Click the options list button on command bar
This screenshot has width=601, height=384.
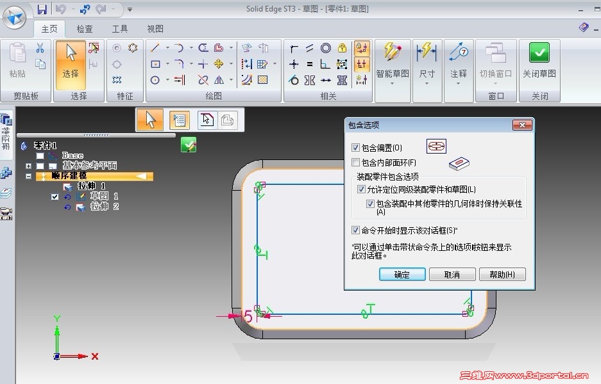[x=179, y=120]
